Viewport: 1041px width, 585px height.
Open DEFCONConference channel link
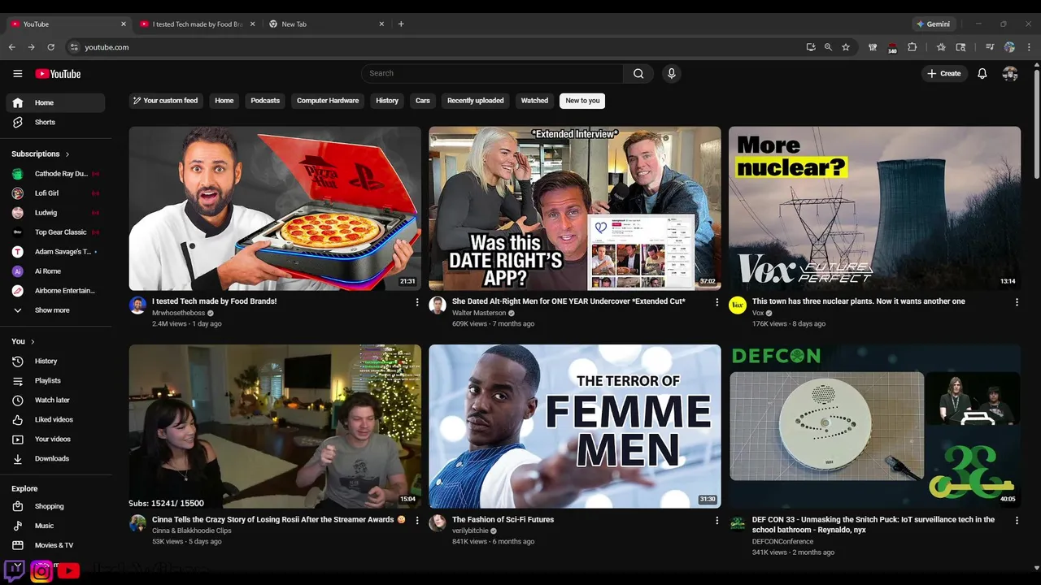click(782, 542)
